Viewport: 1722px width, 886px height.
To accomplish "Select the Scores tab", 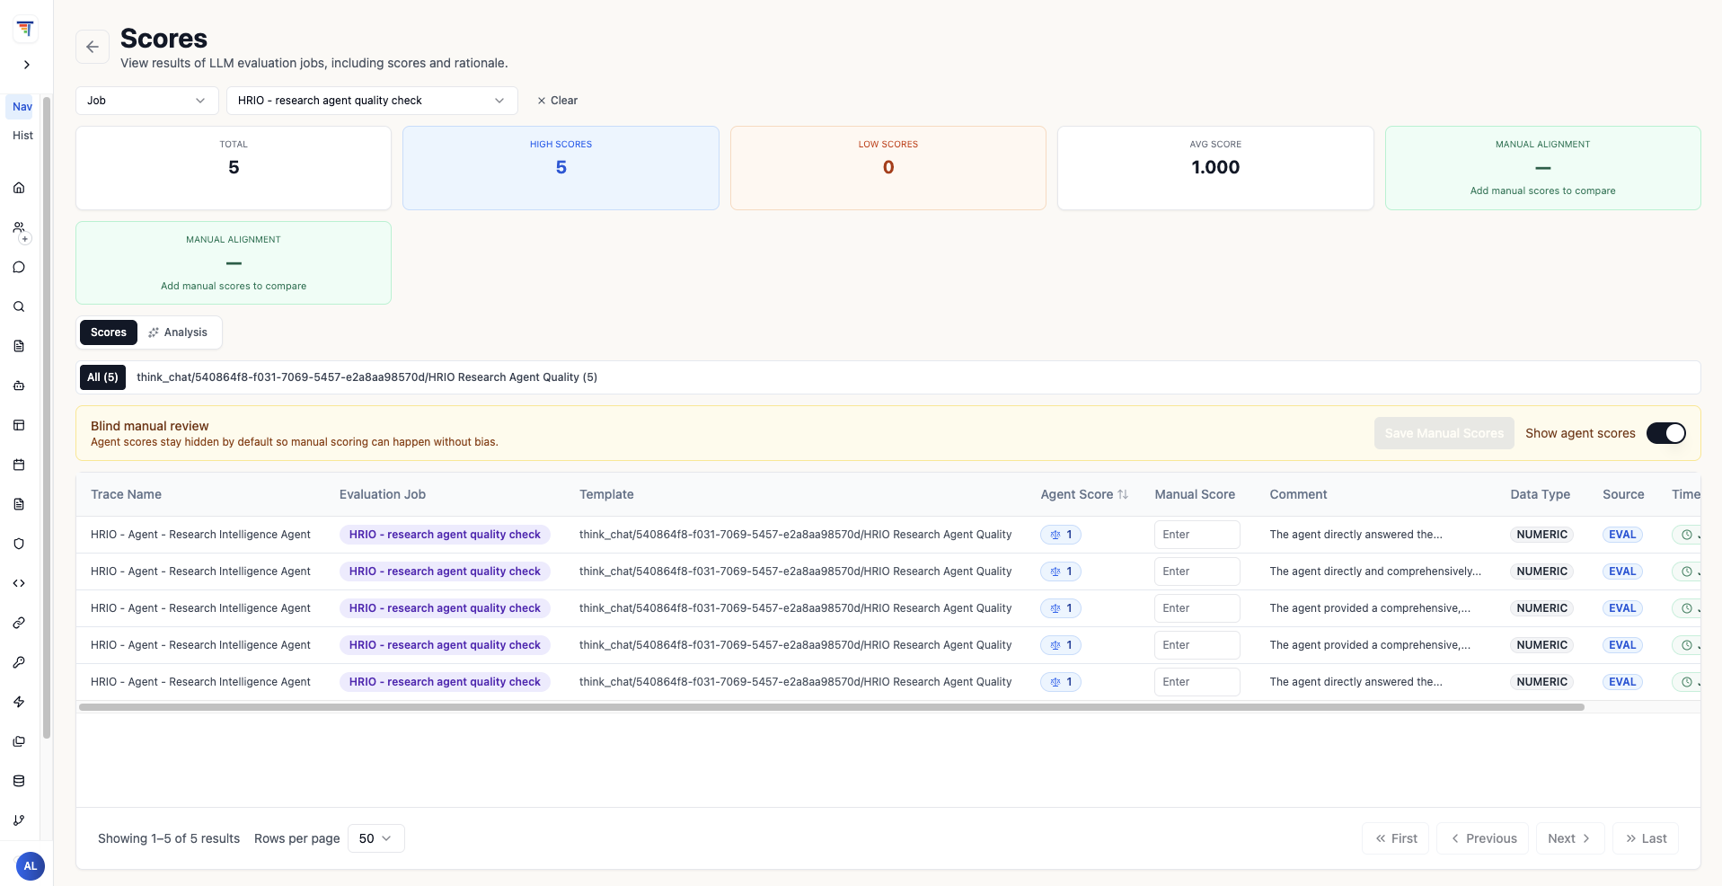I will tap(109, 332).
